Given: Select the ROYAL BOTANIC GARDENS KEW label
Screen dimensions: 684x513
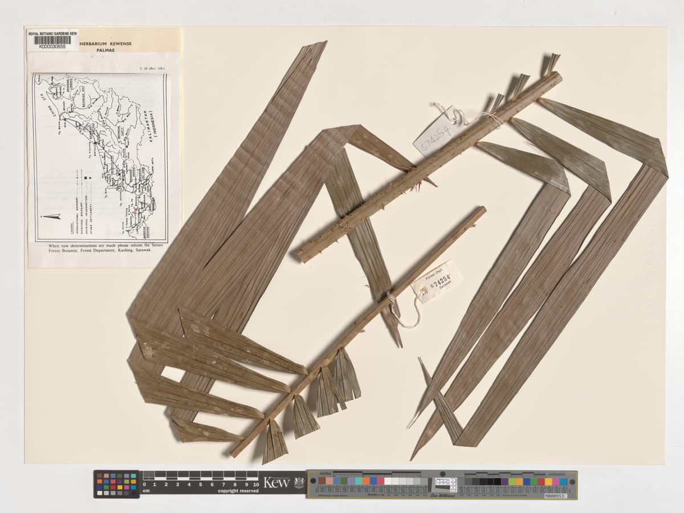Looking at the screenshot, I should coord(52,34).
